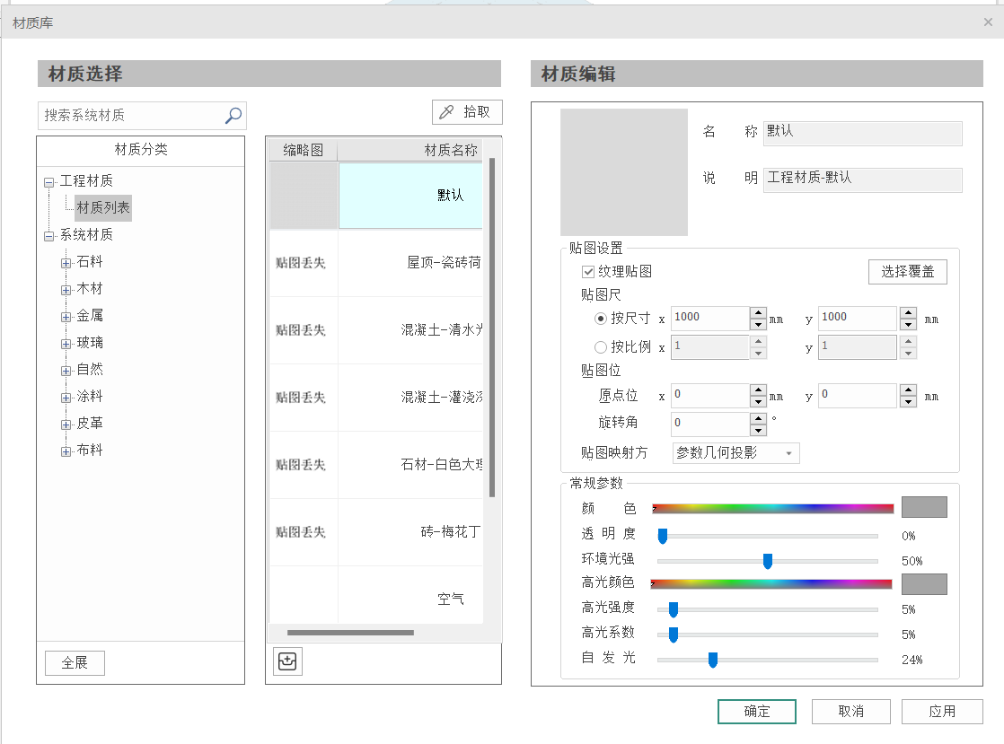Decrease the 旋转角 value stepper
Image resolution: width=1004 pixels, height=744 pixels.
[759, 430]
